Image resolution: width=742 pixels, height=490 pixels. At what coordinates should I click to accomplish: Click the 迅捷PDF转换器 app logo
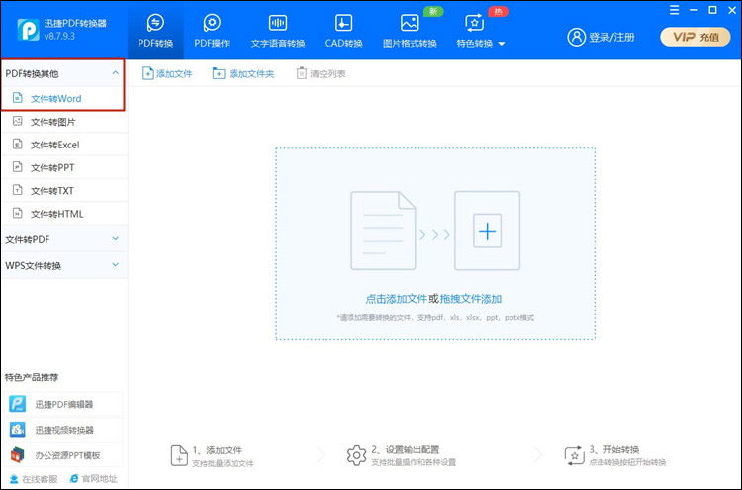click(28, 30)
